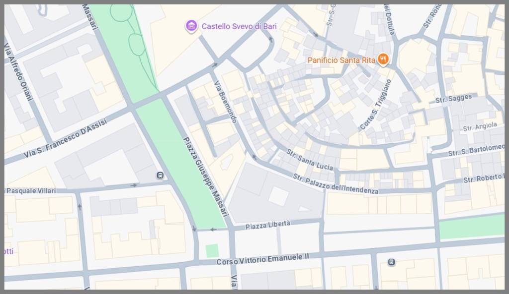
Task: Select the Panificio Santa Rita restaurant pin
Action: 383,59
